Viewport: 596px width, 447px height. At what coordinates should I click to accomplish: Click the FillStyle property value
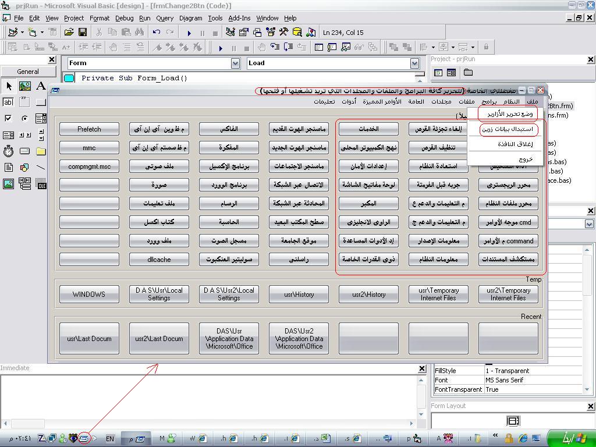coord(533,371)
